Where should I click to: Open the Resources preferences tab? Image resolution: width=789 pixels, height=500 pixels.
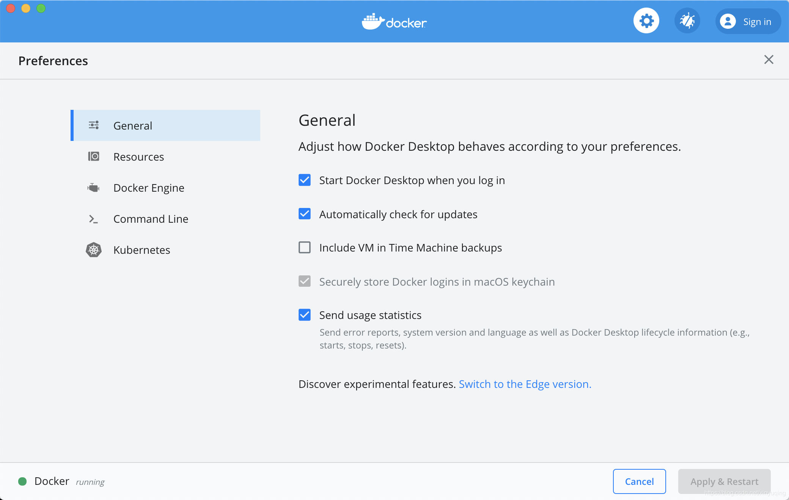165,156
